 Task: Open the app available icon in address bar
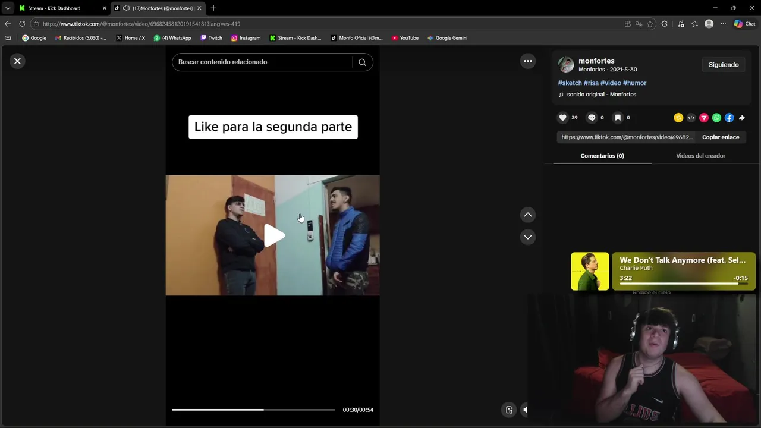(628, 24)
